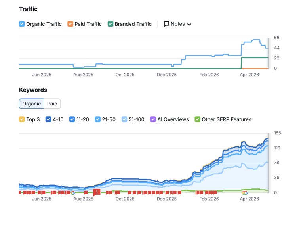Toggle the Paid Traffic checkbox

pyautogui.click(x=70, y=24)
